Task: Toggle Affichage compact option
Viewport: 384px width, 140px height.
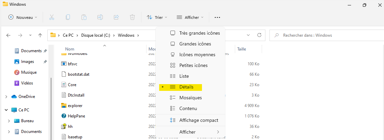Action: click(x=199, y=120)
